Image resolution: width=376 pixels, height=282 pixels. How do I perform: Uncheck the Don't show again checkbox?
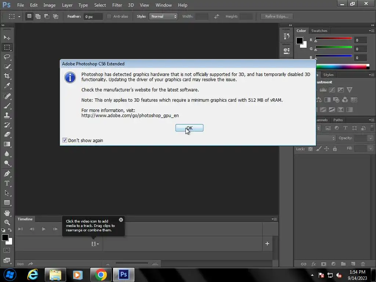[x=65, y=140]
